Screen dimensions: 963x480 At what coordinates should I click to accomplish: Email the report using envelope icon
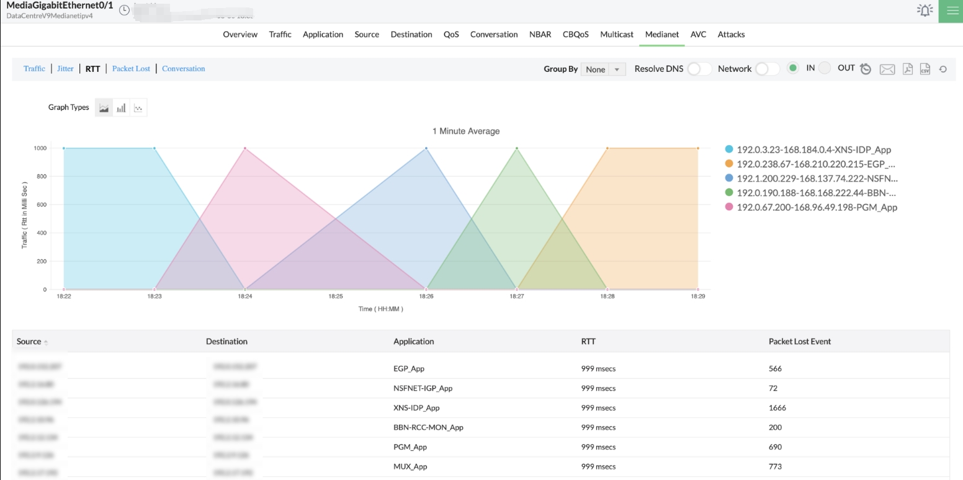887,69
